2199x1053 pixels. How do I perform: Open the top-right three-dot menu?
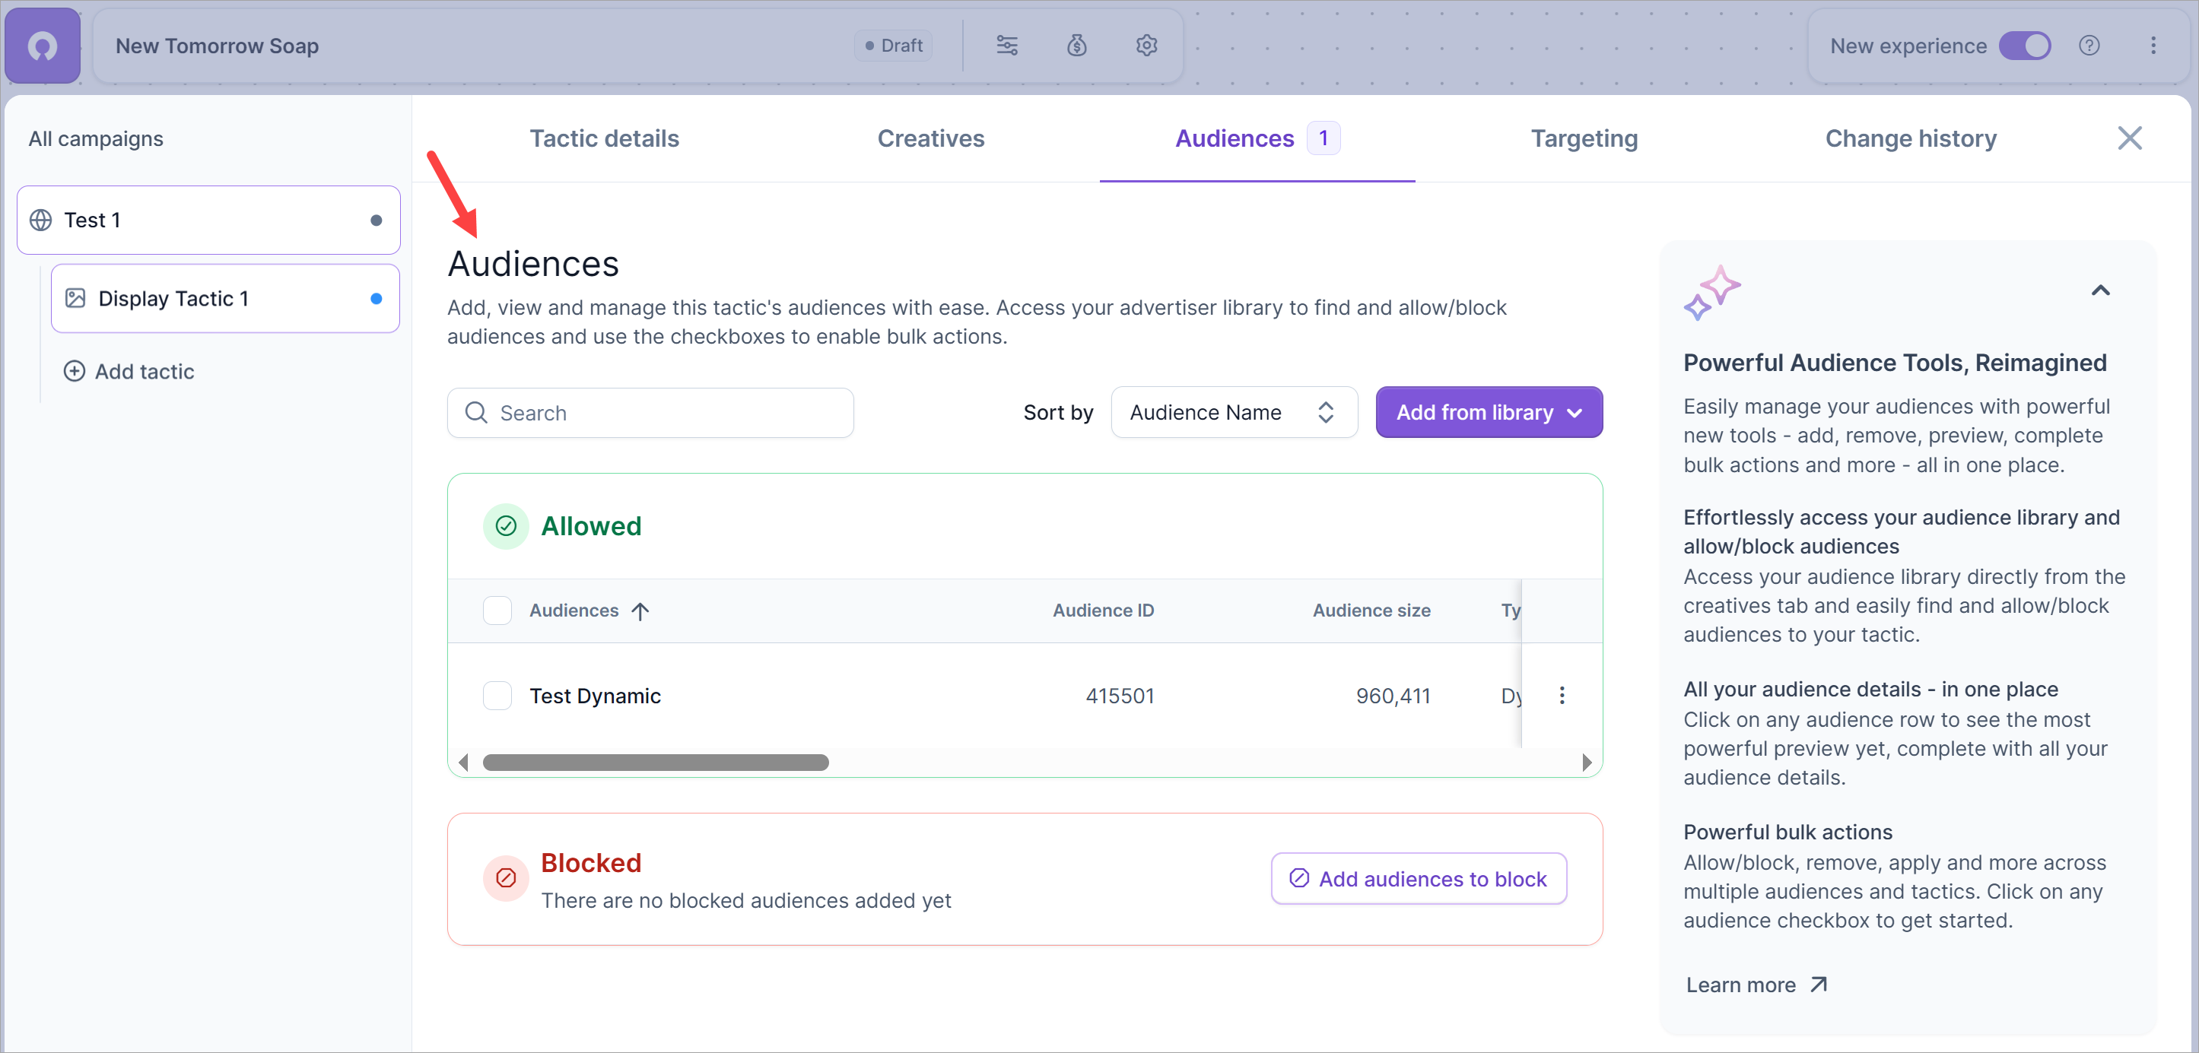pyautogui.click(x=2153, y=45)
